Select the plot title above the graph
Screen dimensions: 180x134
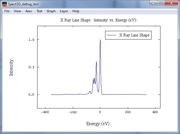pos(98,20)
